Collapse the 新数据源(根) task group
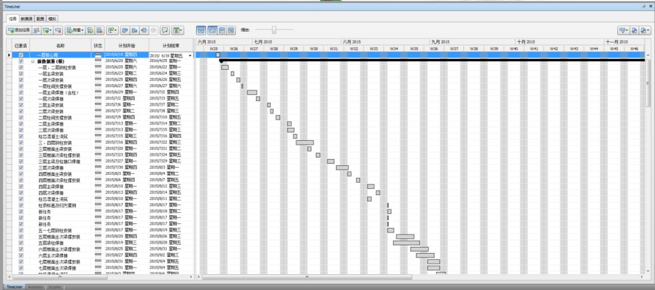The image size is (655, 290). (x=32, y=61)
